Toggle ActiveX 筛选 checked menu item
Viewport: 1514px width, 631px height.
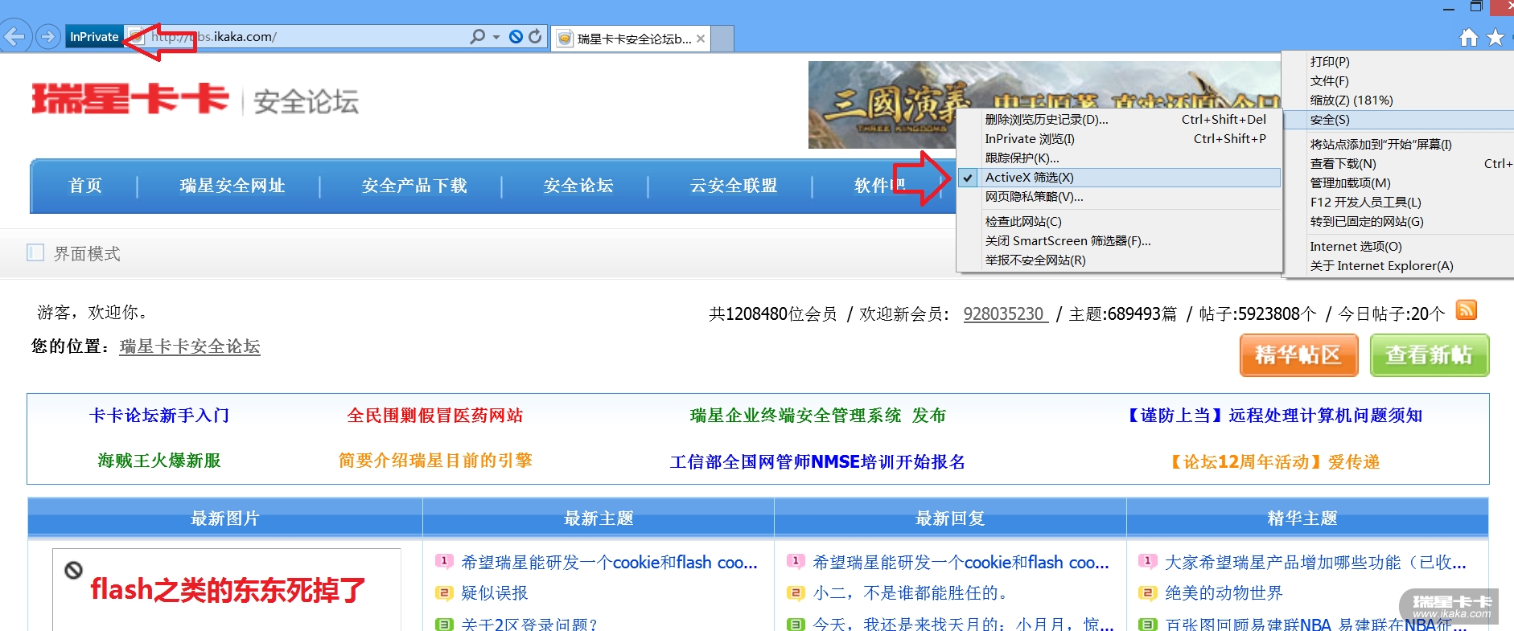click(1120, 178)
